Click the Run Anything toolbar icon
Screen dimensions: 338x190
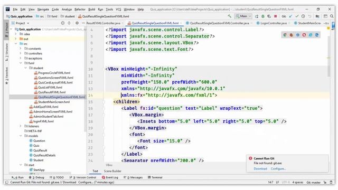[x=325, y=16]
